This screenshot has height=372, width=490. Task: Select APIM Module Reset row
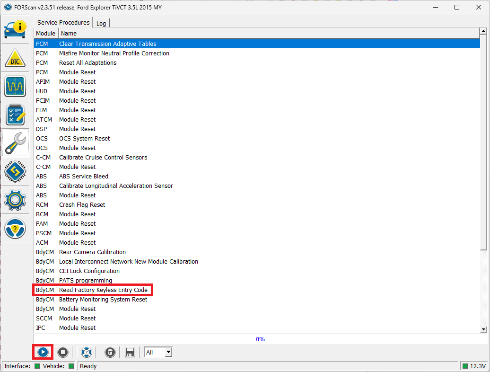(257, 81)
